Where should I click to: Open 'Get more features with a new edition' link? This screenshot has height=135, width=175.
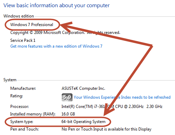(x=56, y=46)
